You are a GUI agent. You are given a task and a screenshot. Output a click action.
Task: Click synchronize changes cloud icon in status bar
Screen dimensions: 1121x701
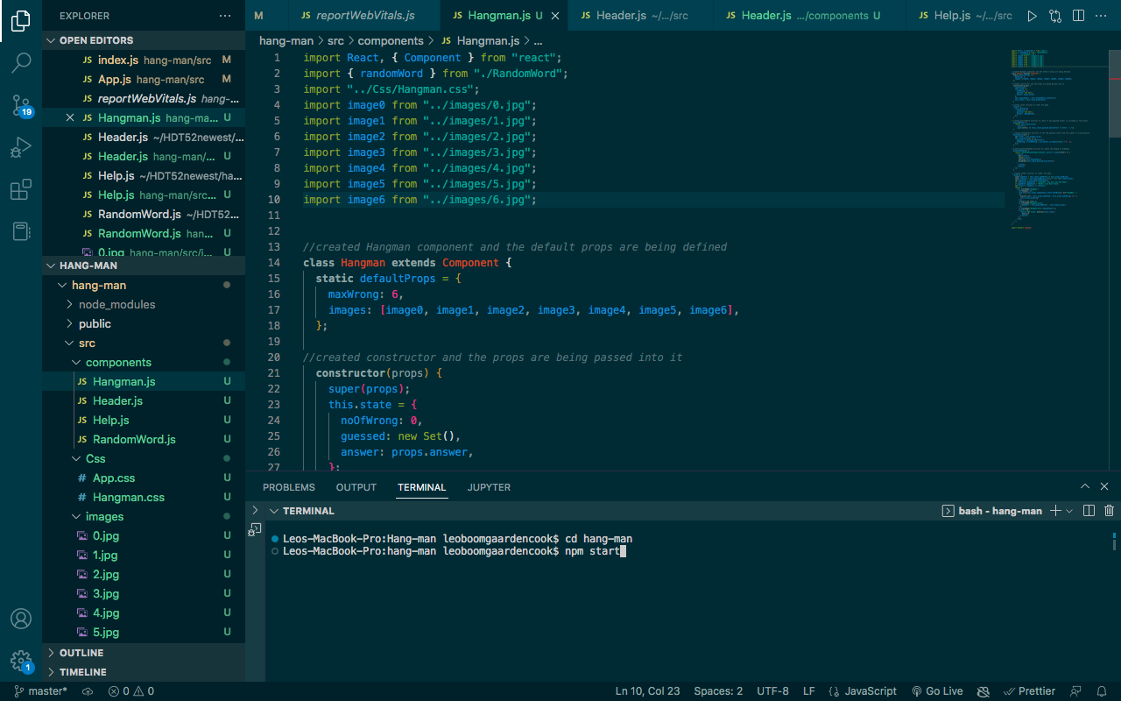[x=88, y=691]
